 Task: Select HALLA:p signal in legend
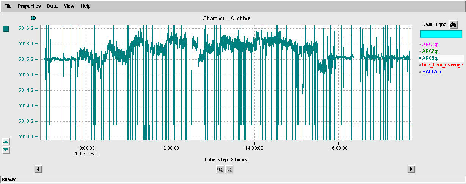coord(431,72)
